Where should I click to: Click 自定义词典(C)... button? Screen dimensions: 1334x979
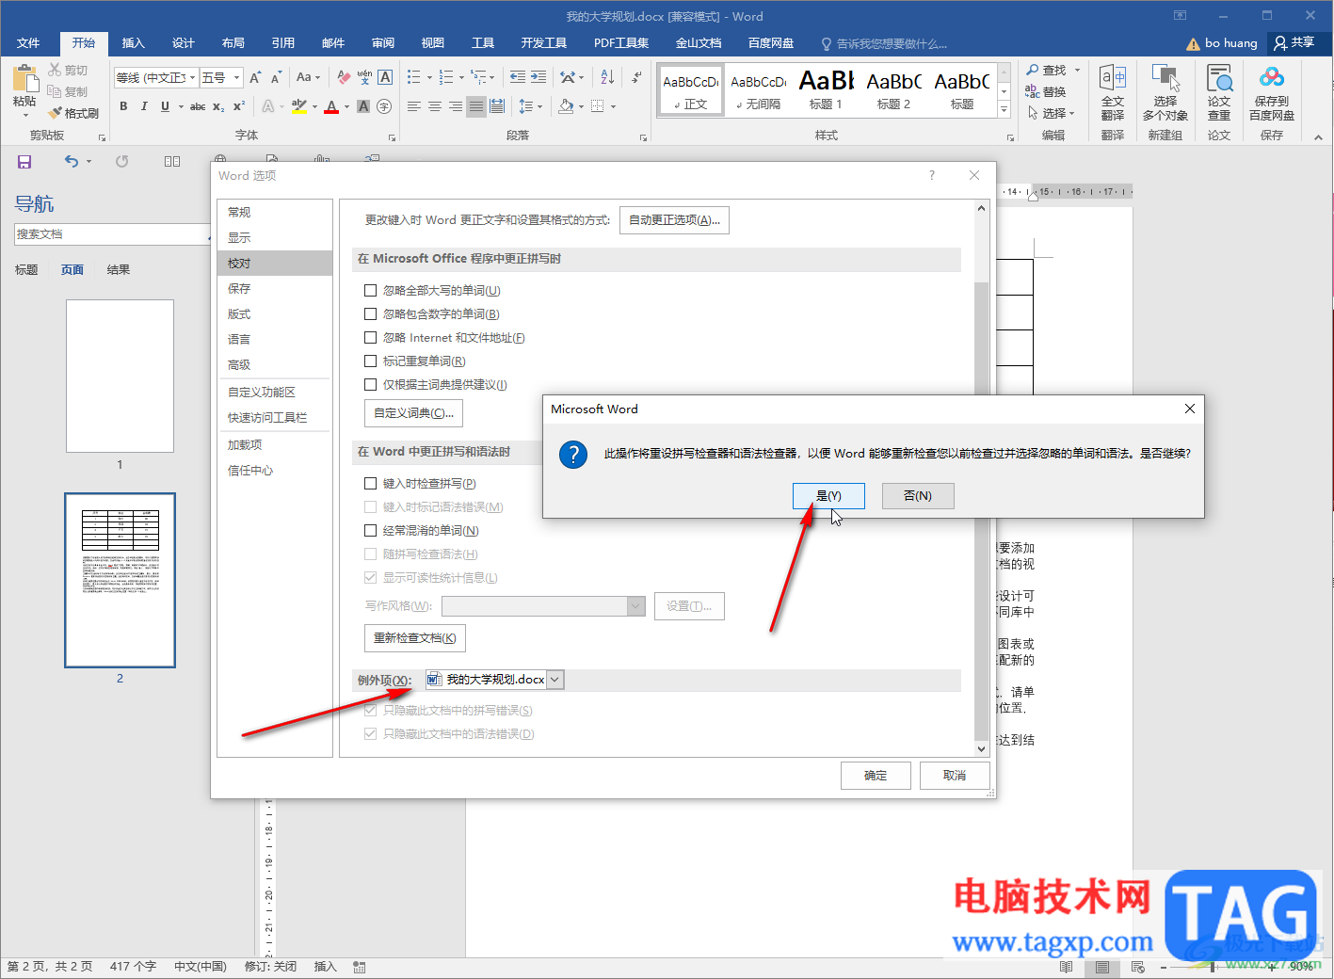[x=413, y=413]
